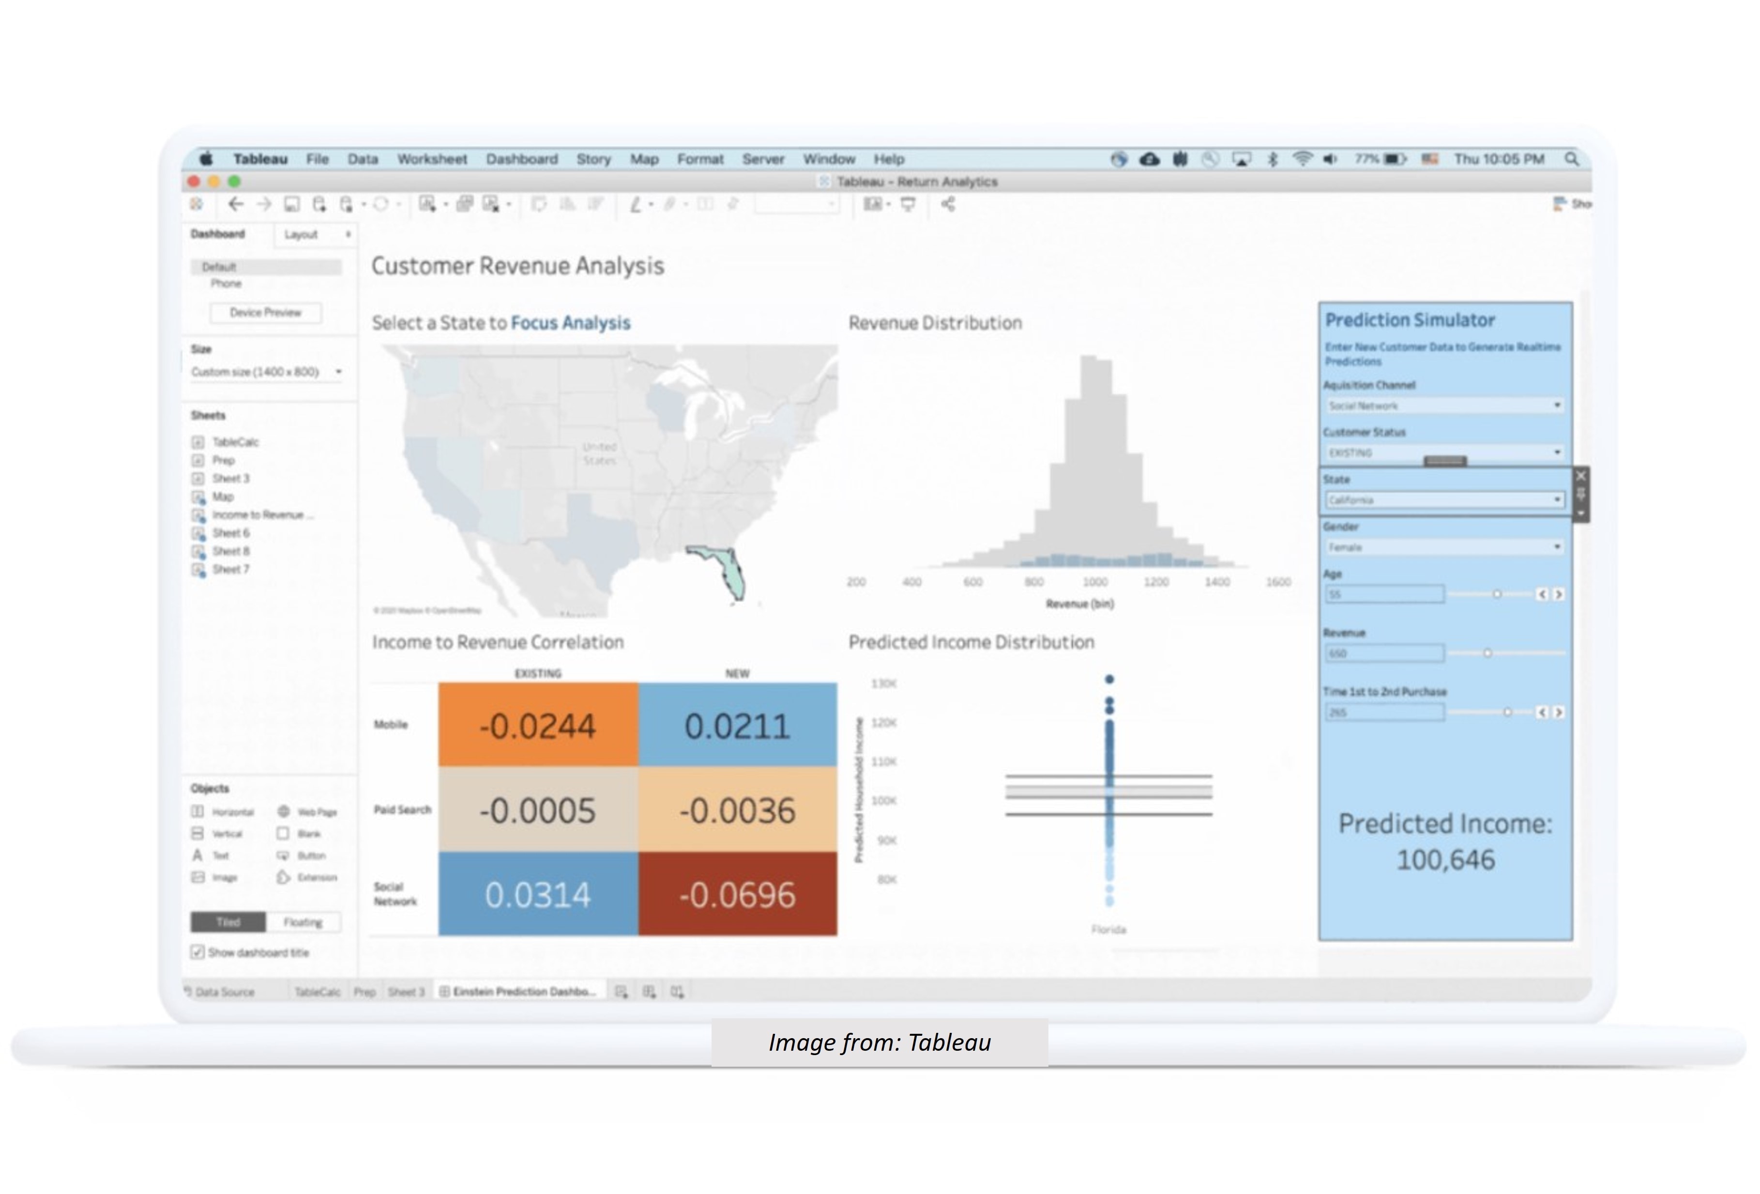Click the Blank object icon
The image size is (1760, 1194).
(283, 833)
